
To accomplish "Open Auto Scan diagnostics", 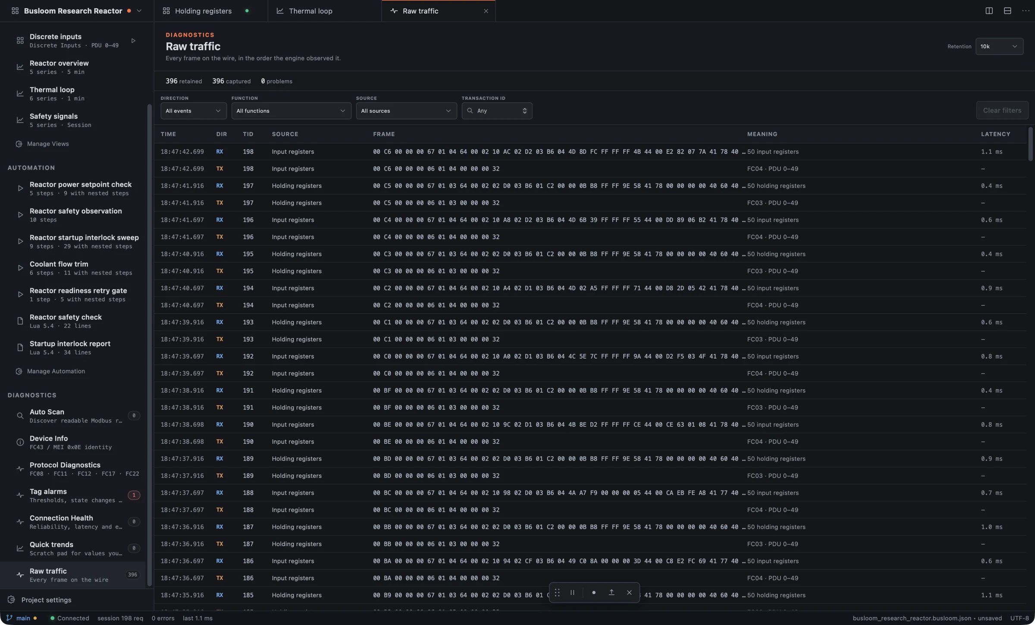I will tap(73, 416).
